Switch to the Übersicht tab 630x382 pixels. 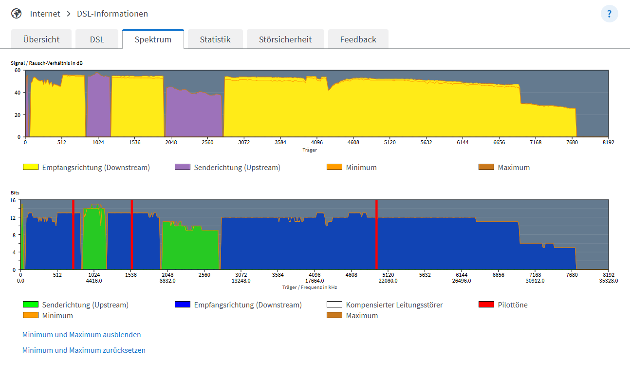pyautogui.click(x=41, y=39)
